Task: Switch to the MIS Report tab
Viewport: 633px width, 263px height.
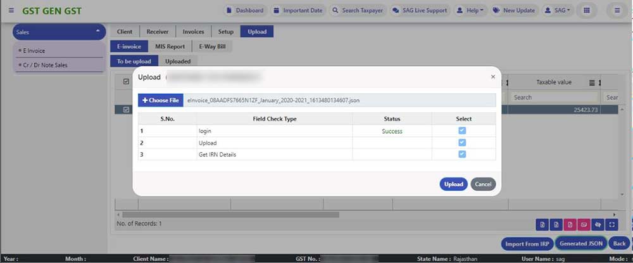Action: click(x=170, y=46)
